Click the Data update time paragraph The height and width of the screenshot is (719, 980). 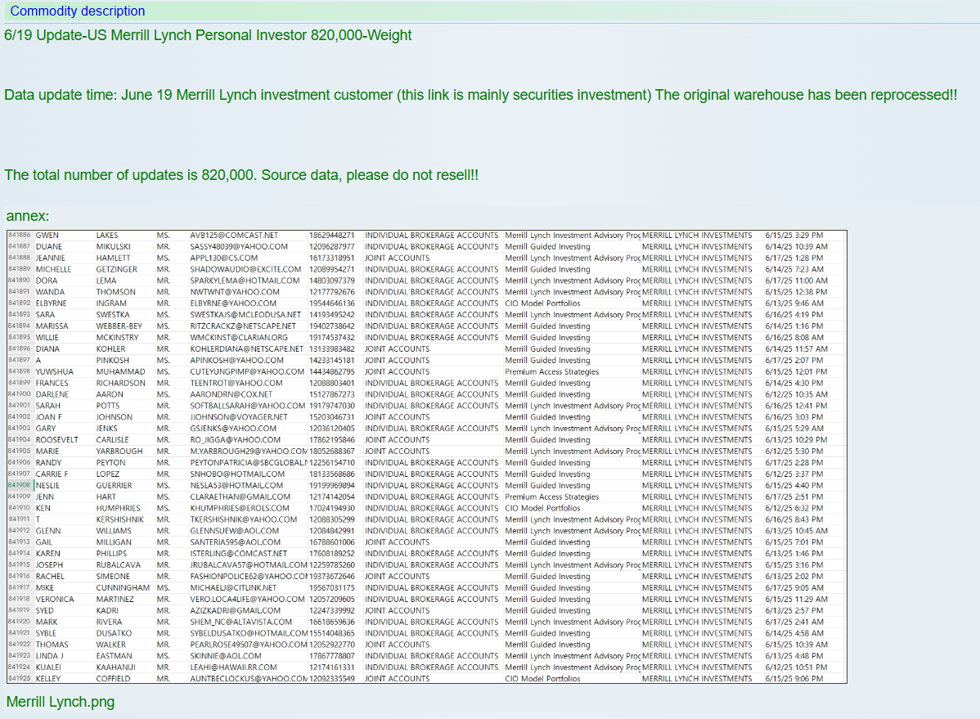pyautogui.click(x=480, y=95)
